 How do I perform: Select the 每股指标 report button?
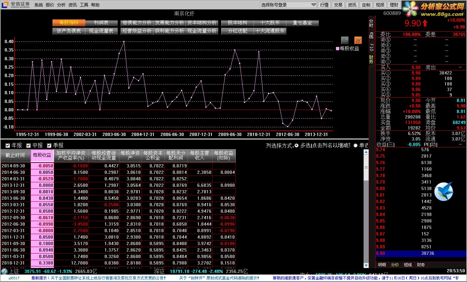[x=69, y=23]
